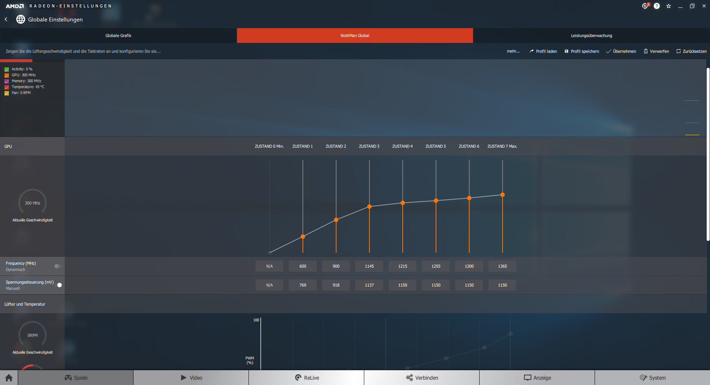Click the Zustand 2 frequency handle
Image resolution: width=710 pixels, height=385 pixels.
pos(336,220)
